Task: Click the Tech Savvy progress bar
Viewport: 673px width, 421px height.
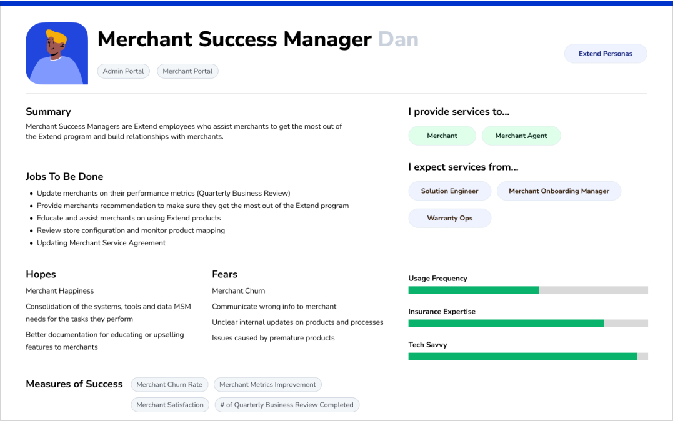Action: click(x=527, y=356)
